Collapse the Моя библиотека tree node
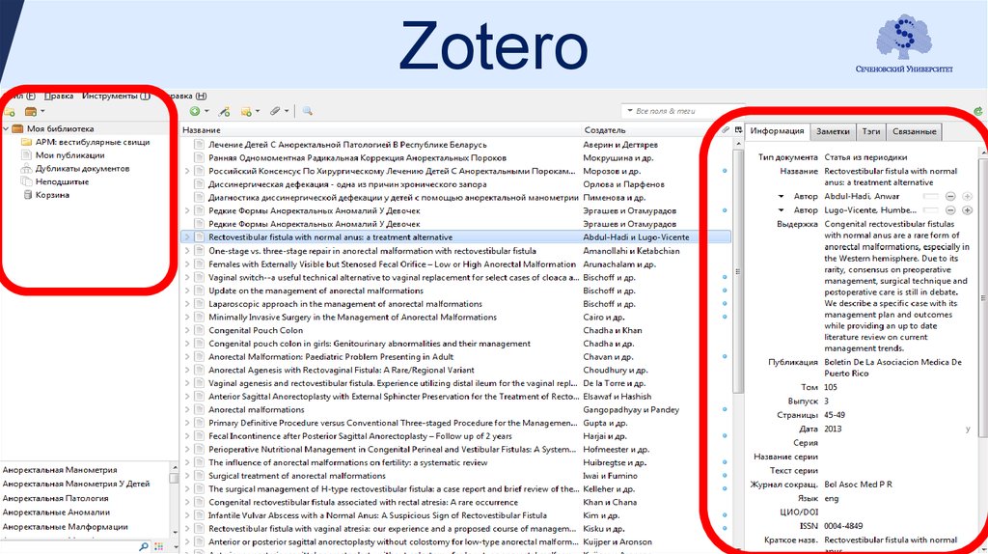 tap(6, 128)
